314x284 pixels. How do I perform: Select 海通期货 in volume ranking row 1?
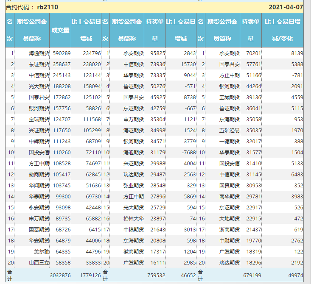(39, 53)
